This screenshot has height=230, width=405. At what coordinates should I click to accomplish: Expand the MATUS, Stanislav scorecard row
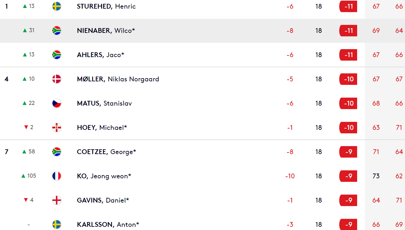pyautogui.click(x=202, y=103)
